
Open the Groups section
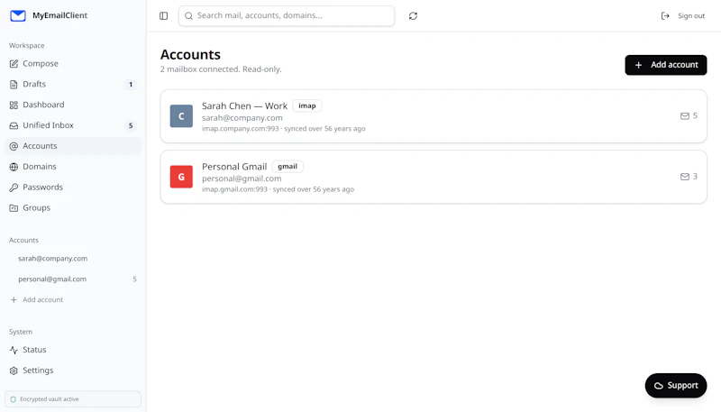pyautogui.click(x=73, y=208)
